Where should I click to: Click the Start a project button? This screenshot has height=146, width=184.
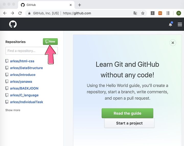pos(129,123)
